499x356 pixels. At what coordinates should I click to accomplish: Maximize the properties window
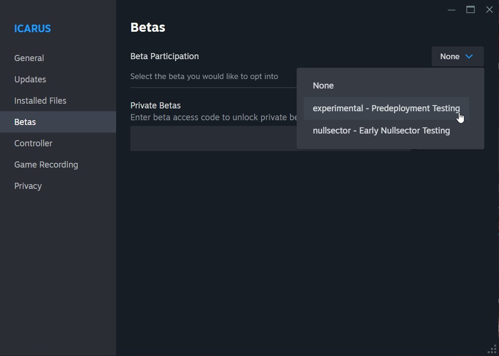[x=471, y=9]
